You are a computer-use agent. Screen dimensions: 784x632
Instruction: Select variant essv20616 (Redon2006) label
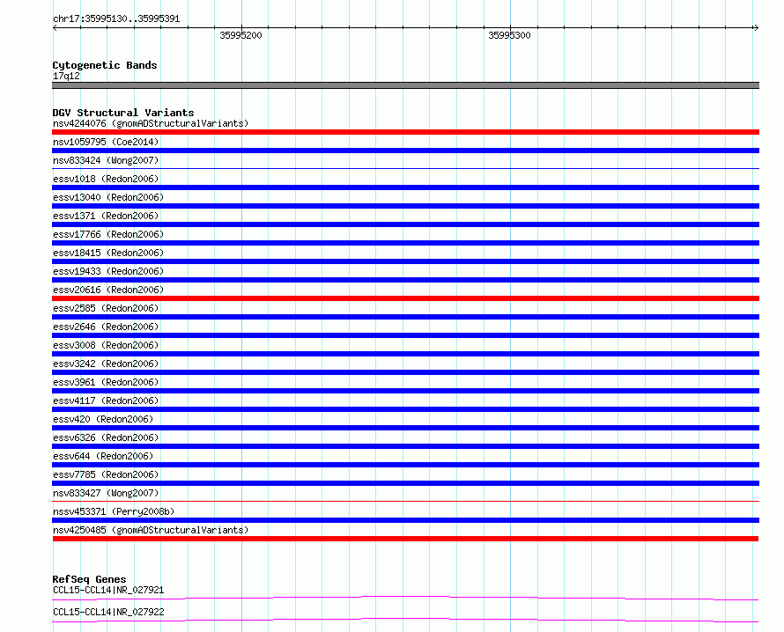108,290
